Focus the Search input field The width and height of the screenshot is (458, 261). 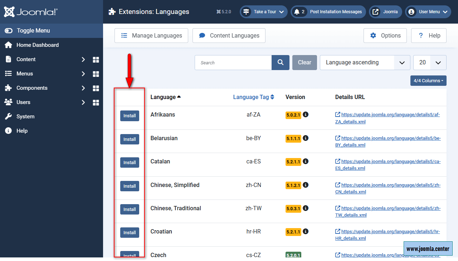[x=233, y=63]
